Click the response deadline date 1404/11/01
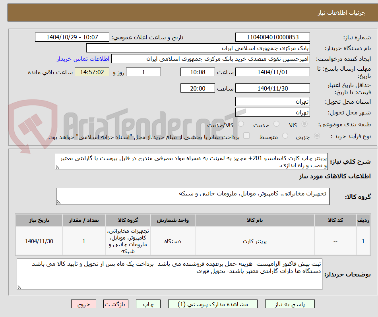 tap(272, 72)
